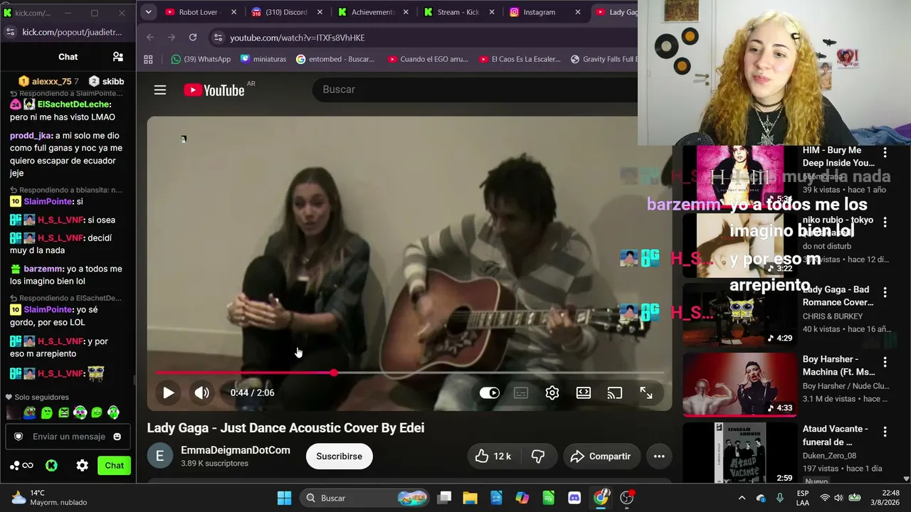This screenshot has height=512, width=911.
Task: Open site controls icon in Kick popout address bar
Action: point(10,32)
